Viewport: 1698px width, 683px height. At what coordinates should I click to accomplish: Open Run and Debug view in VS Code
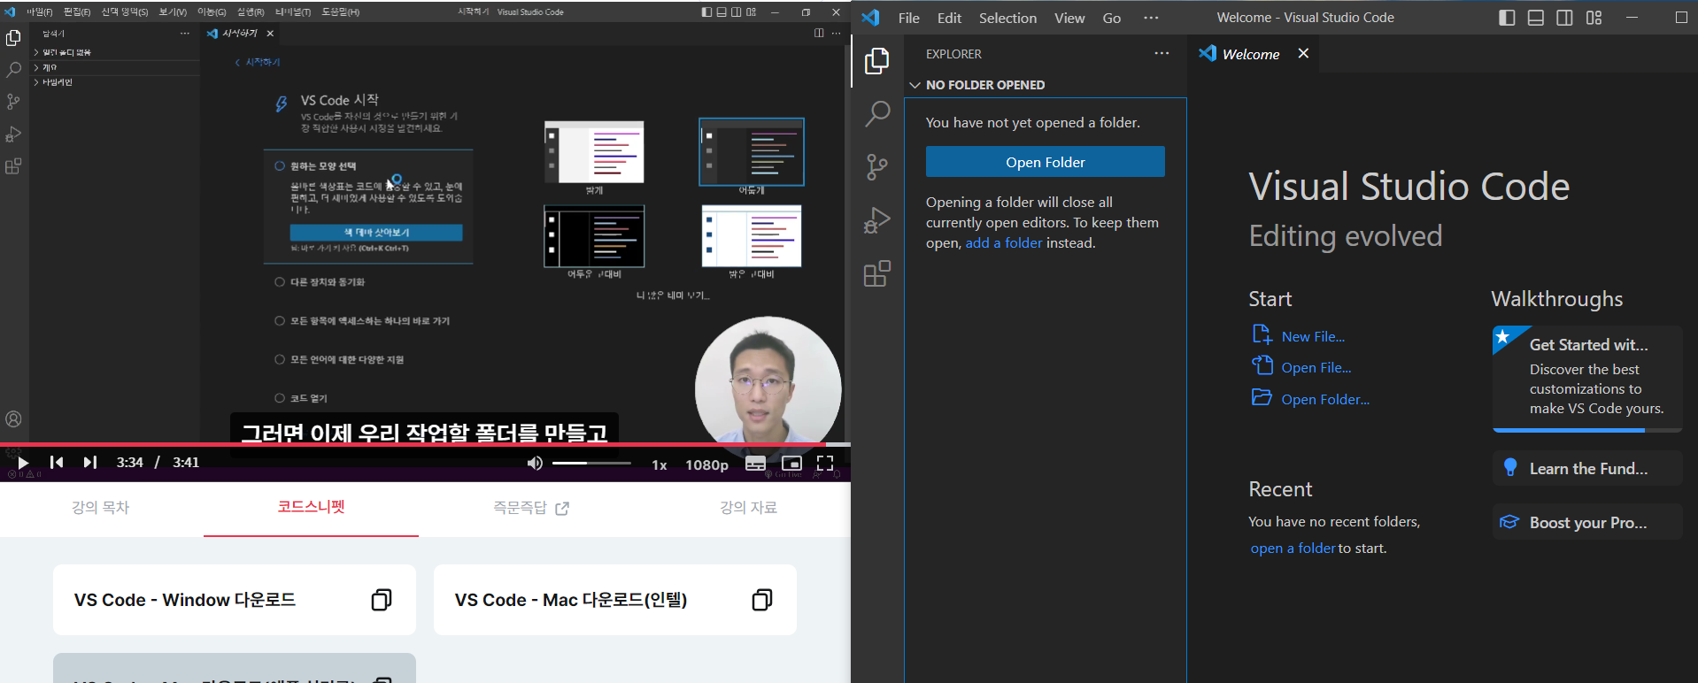(876, 220)
